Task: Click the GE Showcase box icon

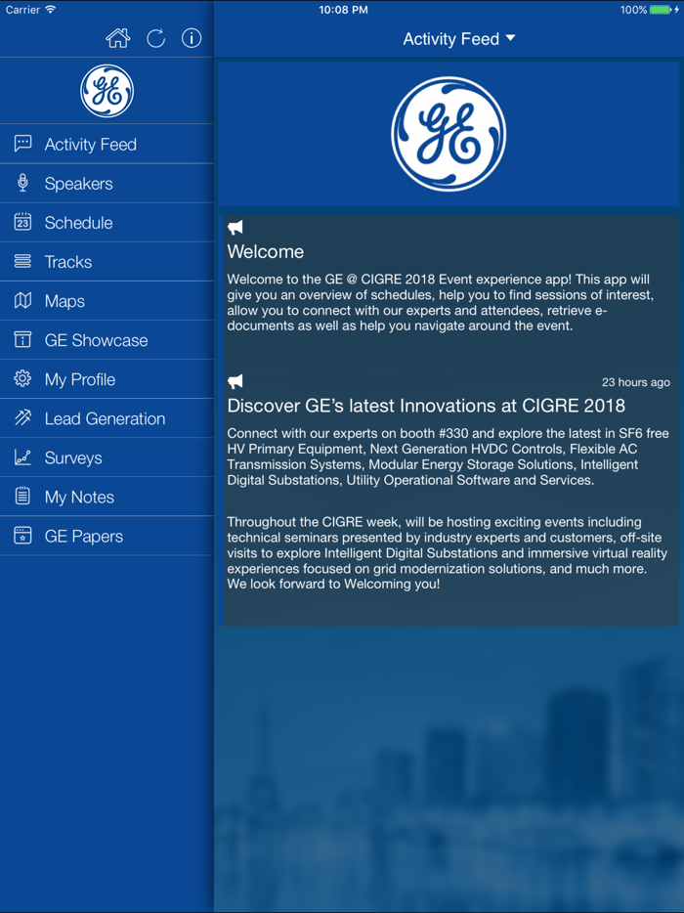Action: (x=22, y=339)
